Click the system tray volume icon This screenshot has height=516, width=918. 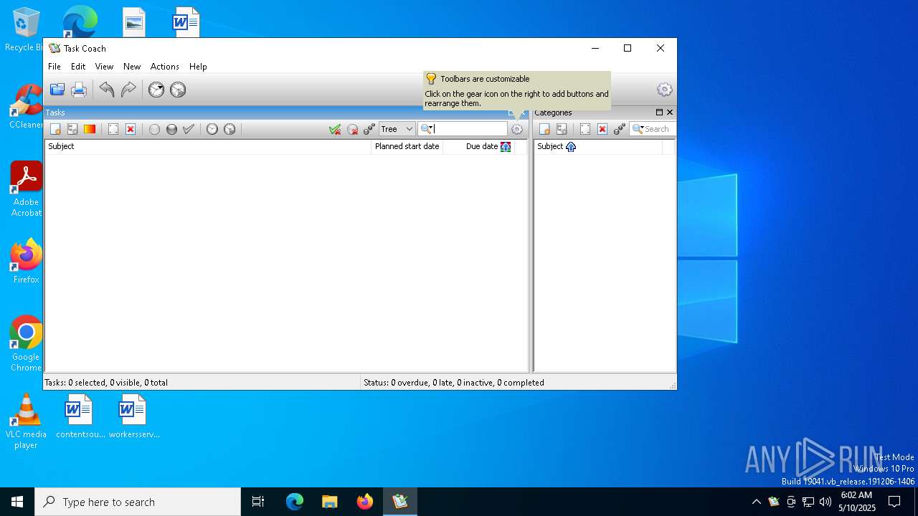tap(825, 502)
